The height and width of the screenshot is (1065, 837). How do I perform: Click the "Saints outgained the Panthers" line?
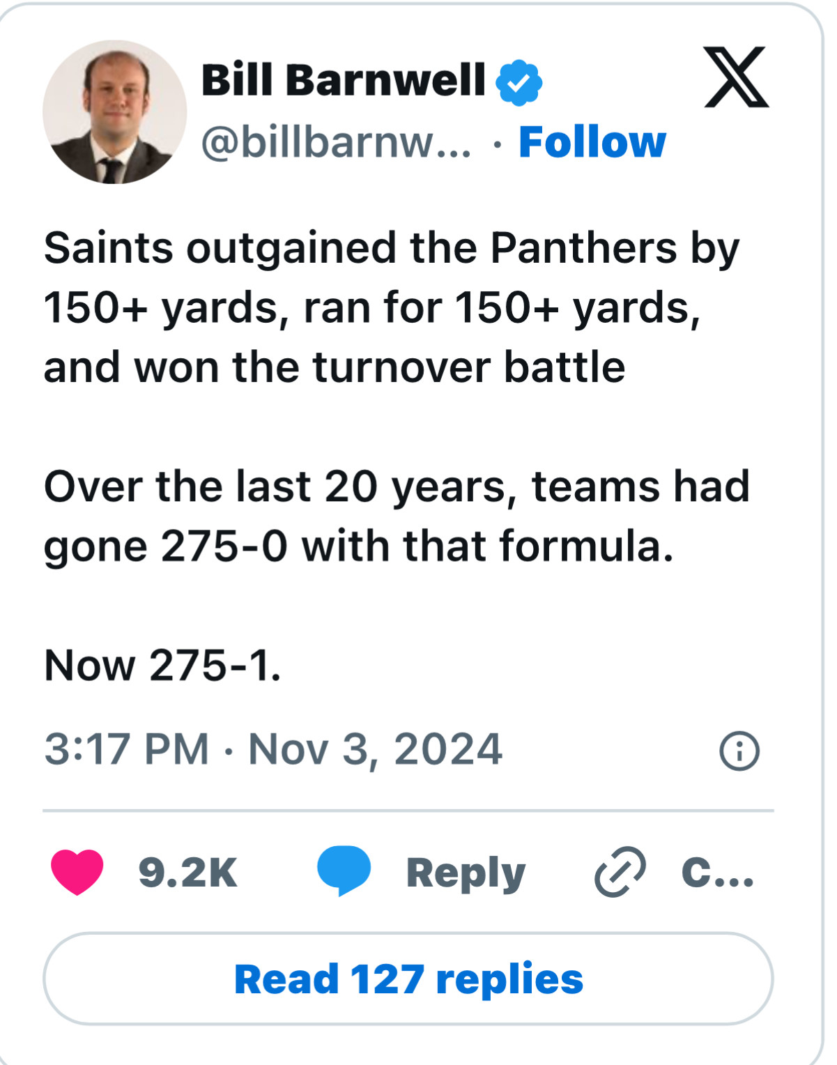point(391,247)
